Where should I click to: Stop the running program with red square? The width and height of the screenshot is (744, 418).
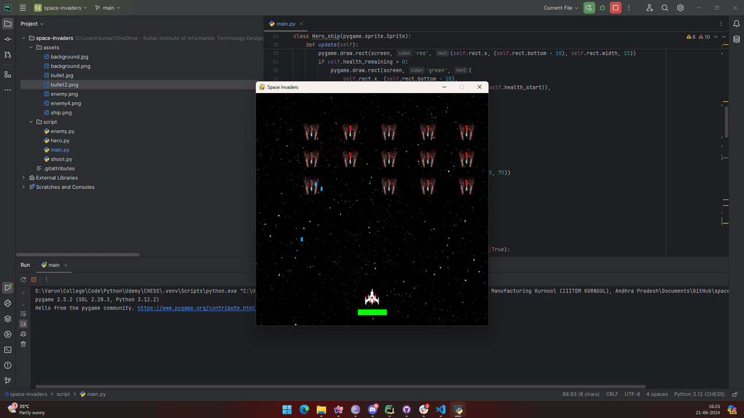tap(616, 8)
